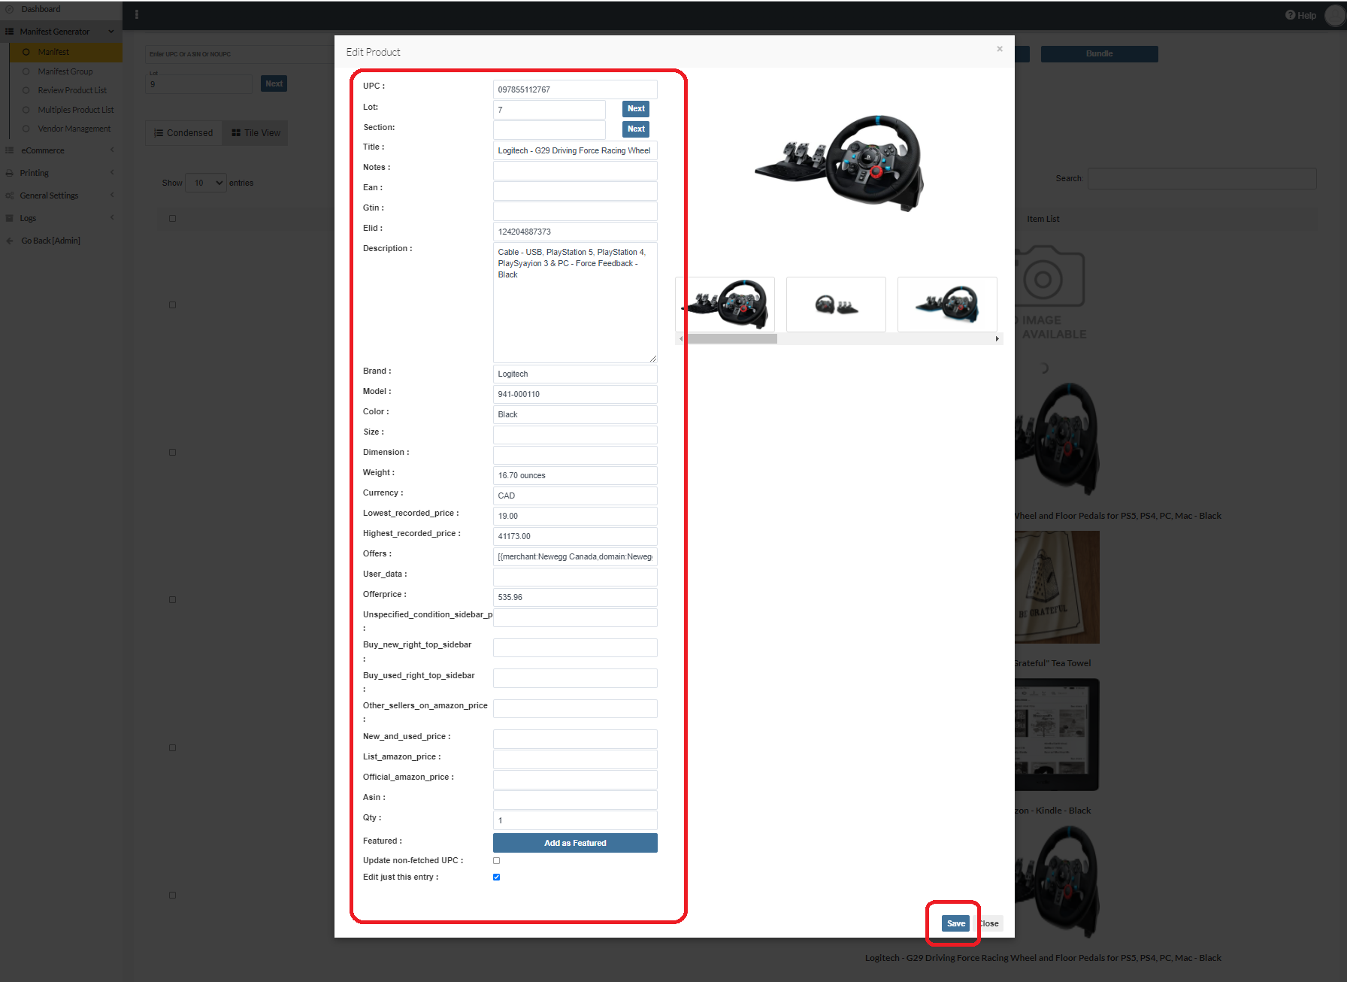The image size is (1347, 982).
Task: Close the Edit Product dialog with the X icon
Action: point(1000,49)
